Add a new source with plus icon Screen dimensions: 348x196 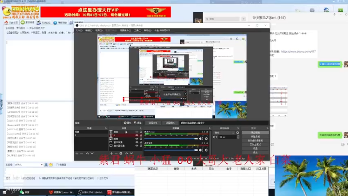[111, 153]
